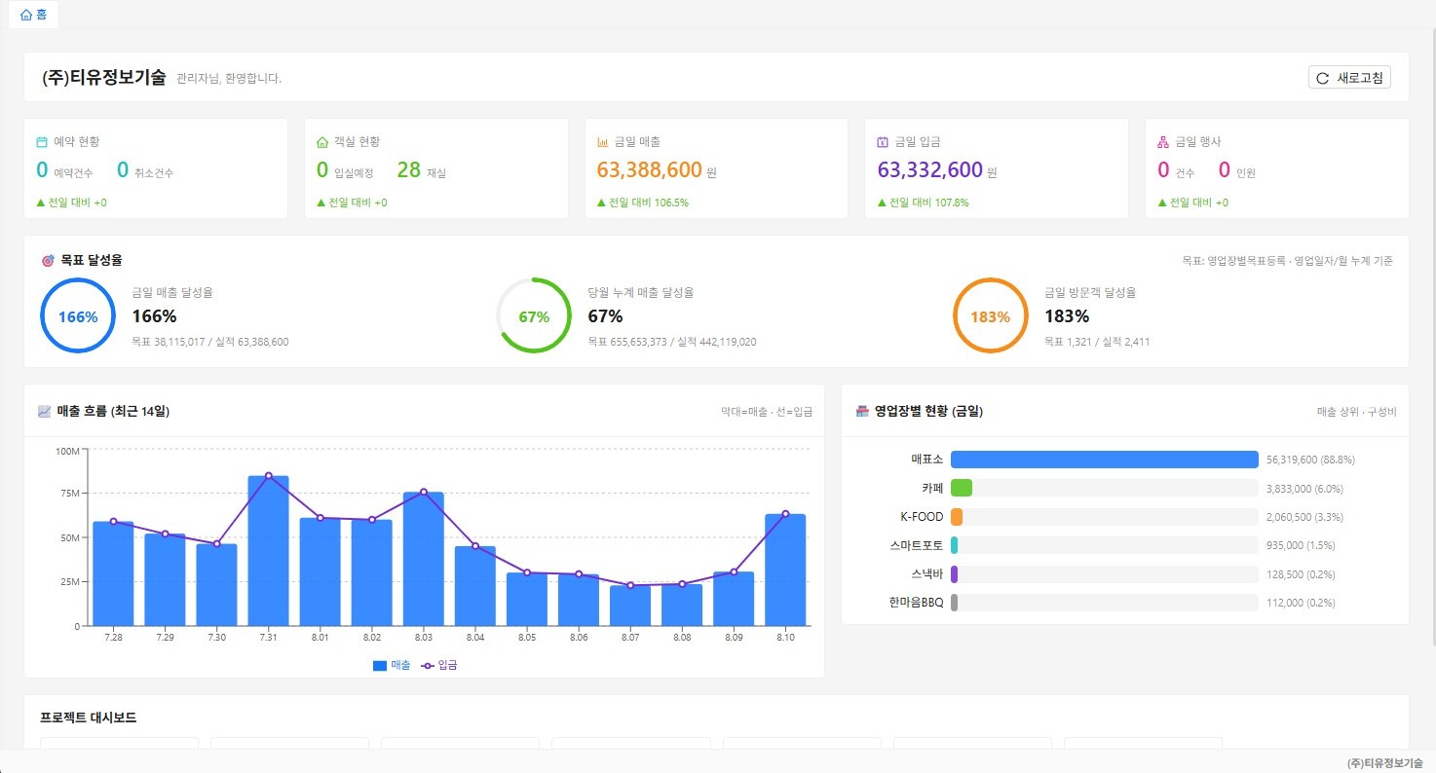The height and width of the screenshot is (773, 1436).
Task: Click the 목표 1,321 / 실적 2,411 text
Action: 1098,342
